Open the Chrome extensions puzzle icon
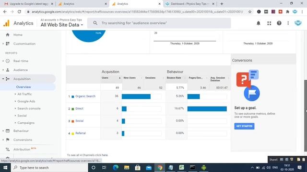The image size is (307, 172). pos(287,11)
